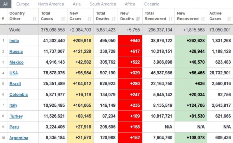The image size is (233, 143).
Task: Follow the Mexico country link
Action: (16, 62)
